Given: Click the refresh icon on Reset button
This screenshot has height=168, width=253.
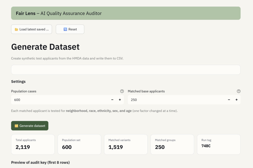Looking at the screenshot, I should pos(65,29).
